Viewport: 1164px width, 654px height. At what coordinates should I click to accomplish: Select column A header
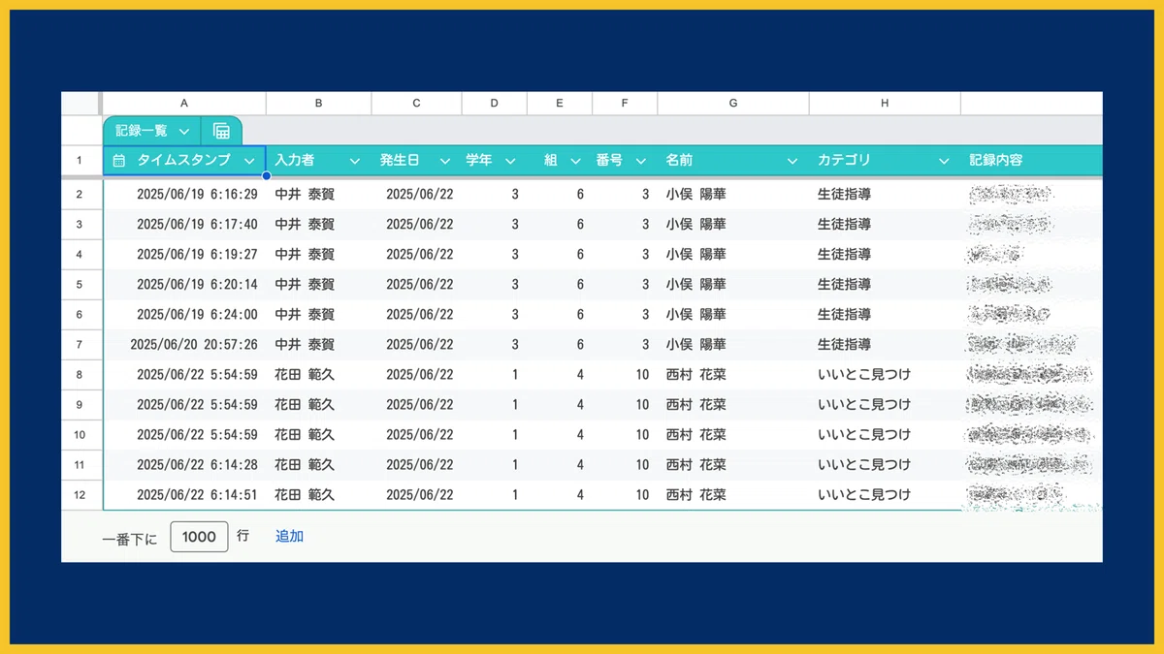click(x=184, y=103)
